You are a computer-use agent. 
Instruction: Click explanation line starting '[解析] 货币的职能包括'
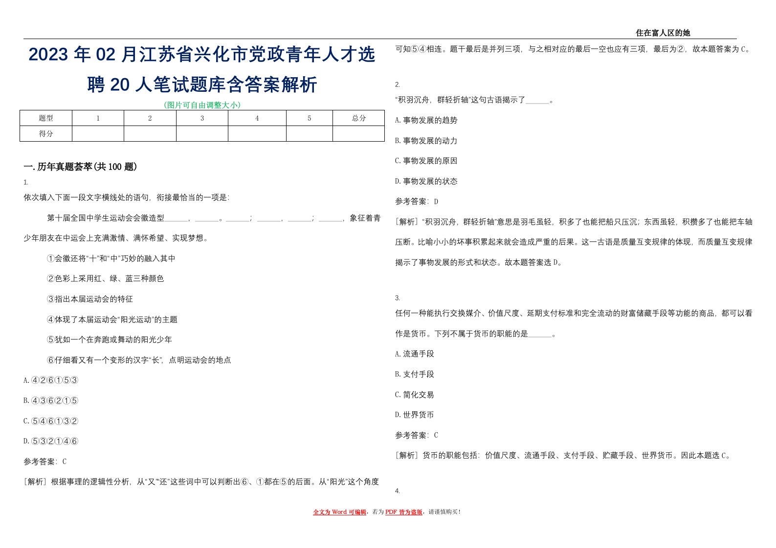point(563,455)
